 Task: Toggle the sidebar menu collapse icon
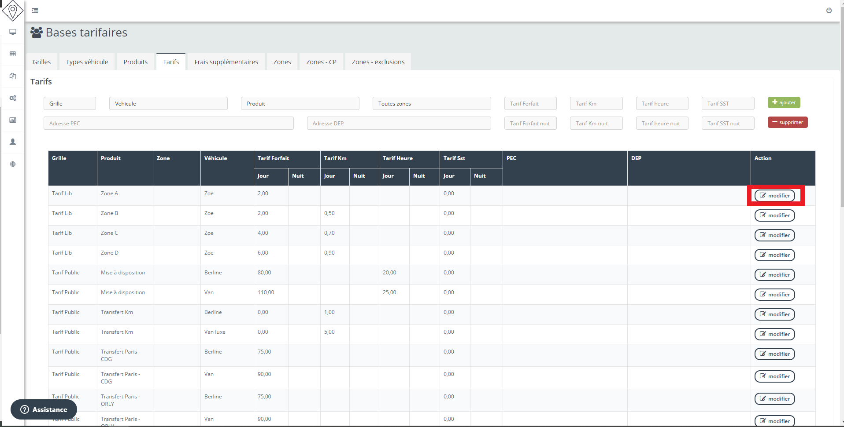(35, 11)
